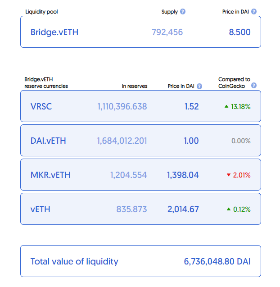This screenshot has height=287, width=280.
Task: Click Bridge.vETH reserve currencies header
Action: (46, 82)
